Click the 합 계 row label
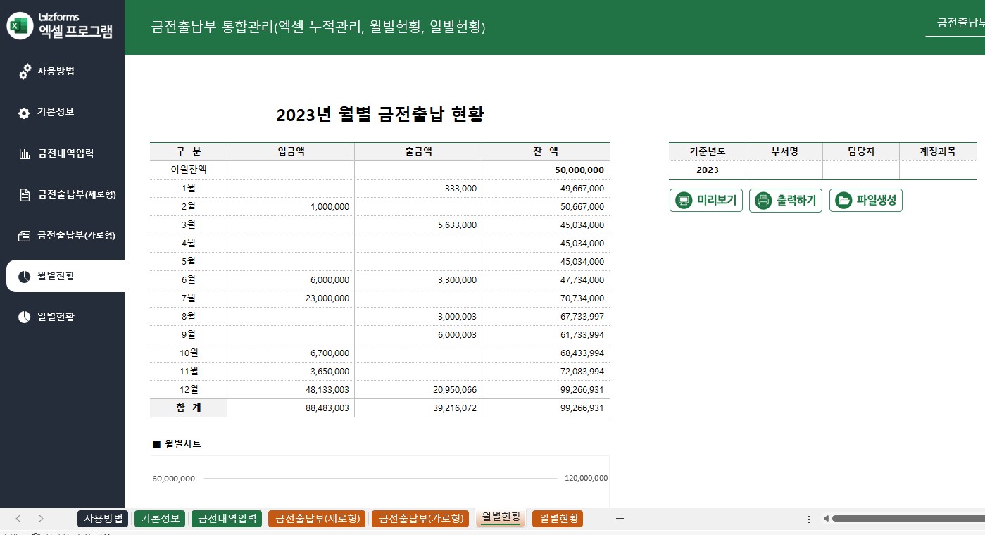Viewport: 985px width, 535px height. (x=189, y=408)
